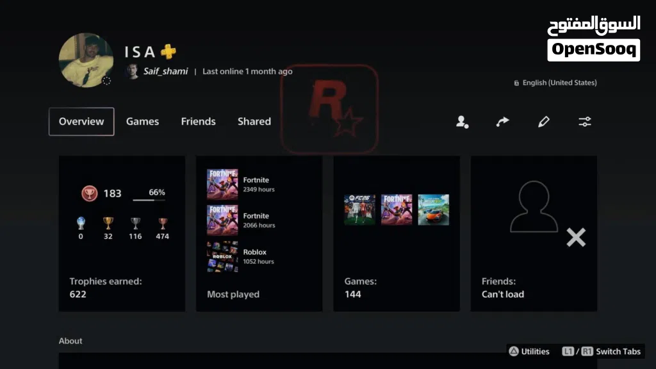Click the Switch Tabs hint text
Viewport: 656px width, 369px height.
(x=618, y=352)
